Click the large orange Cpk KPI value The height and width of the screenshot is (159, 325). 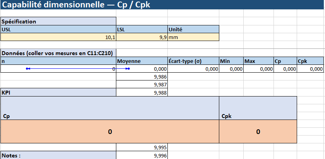coord(258,132)
